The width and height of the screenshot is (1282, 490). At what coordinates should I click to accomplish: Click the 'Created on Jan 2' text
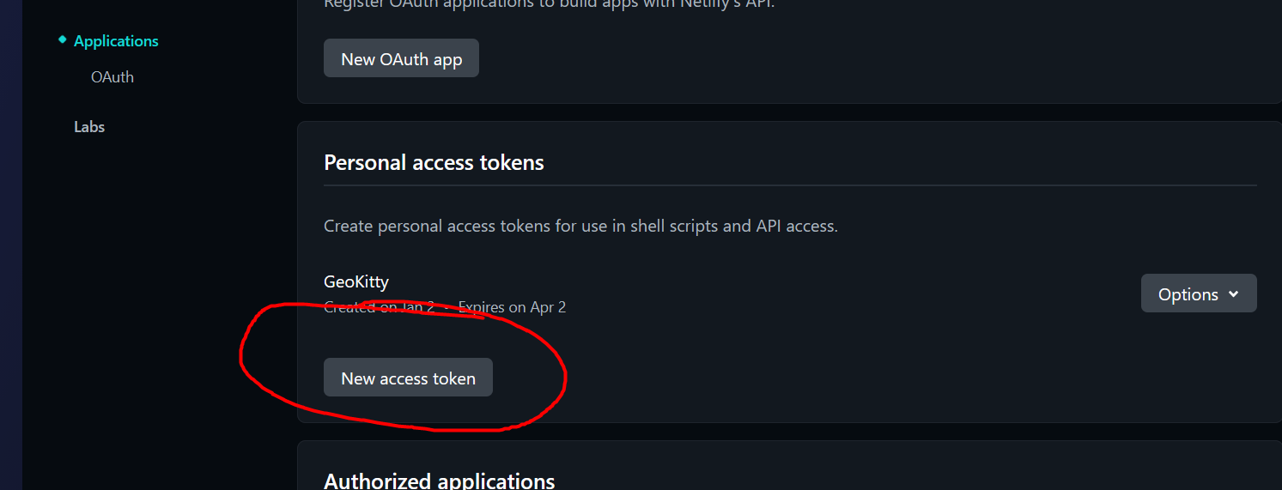[x=378, y=307]
